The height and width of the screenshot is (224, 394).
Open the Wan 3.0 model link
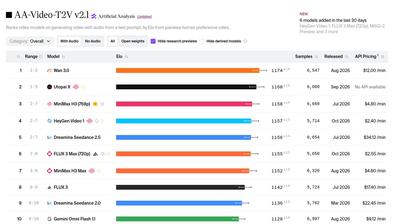tap(61, 70)
